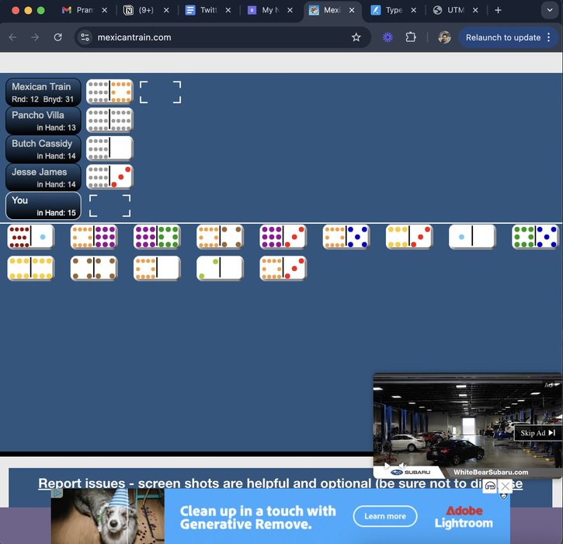Reload the mexicantrain.com page
Screen dimensions: 563x544
(x=57, y=37)
